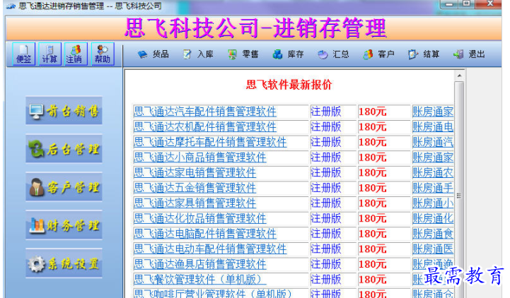Select the 后台管理 sidebar button
This screenshot has width=510, height=298.
pyautogui.click(x=64, y=149)
